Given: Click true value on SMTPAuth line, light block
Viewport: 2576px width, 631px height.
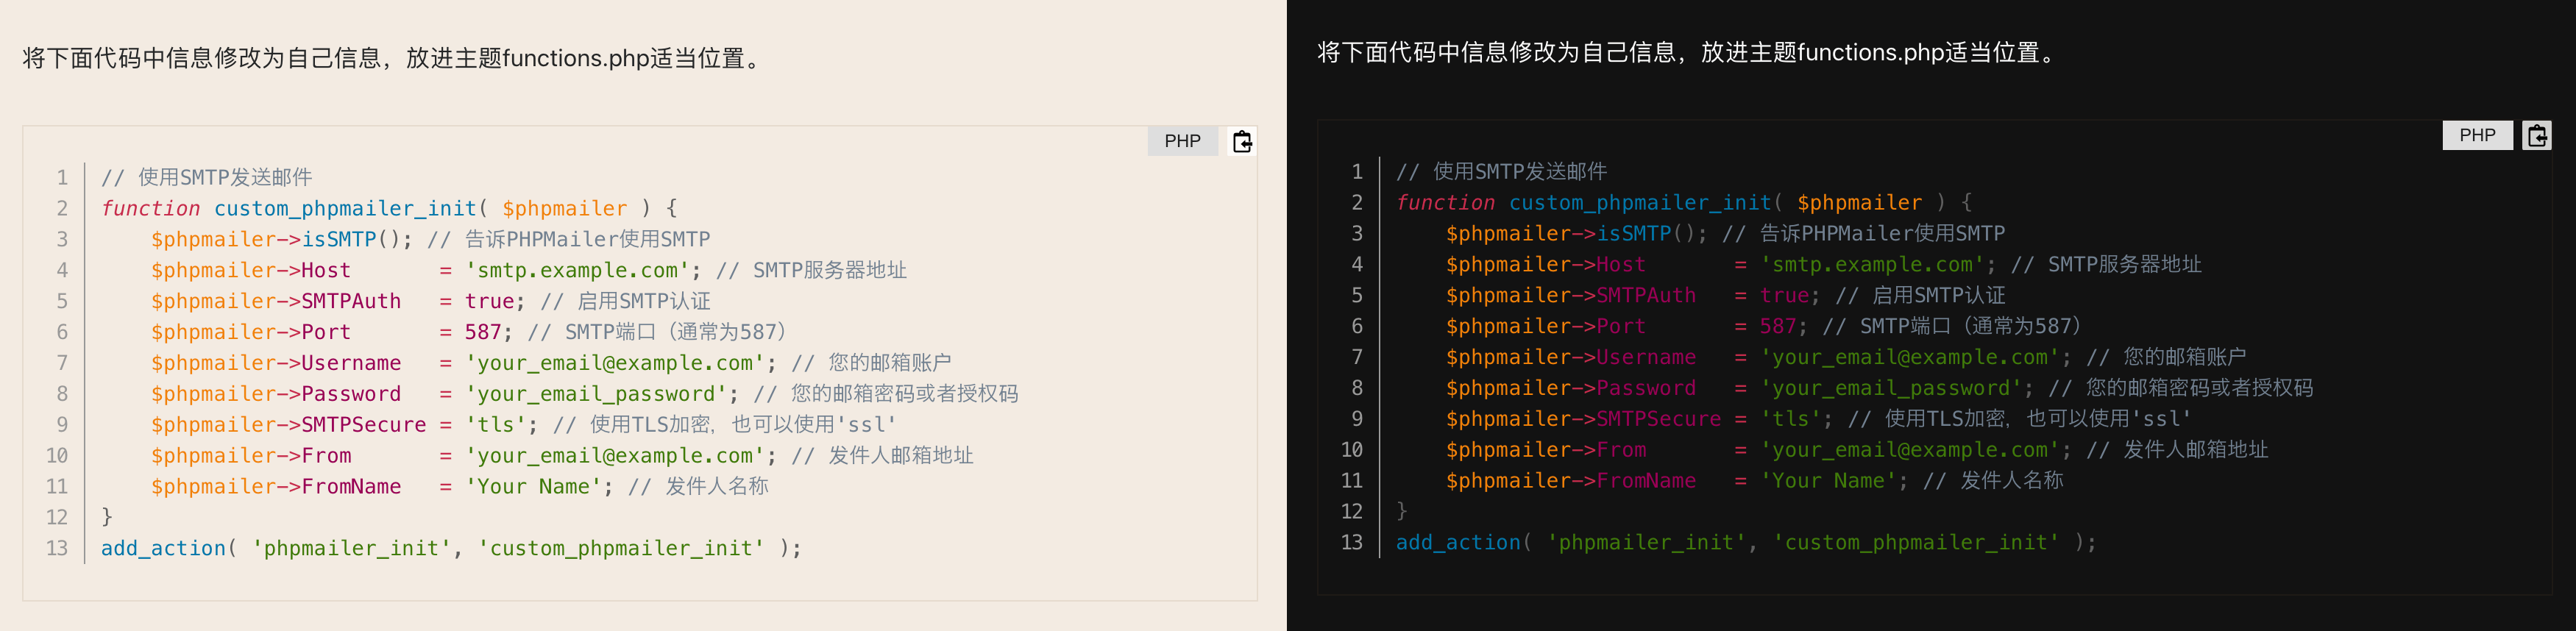Looking at the screenshot, I should [x=489, y=301].
